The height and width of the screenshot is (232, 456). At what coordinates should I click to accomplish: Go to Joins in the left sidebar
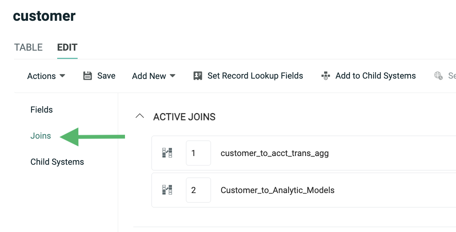pos(41,136)
